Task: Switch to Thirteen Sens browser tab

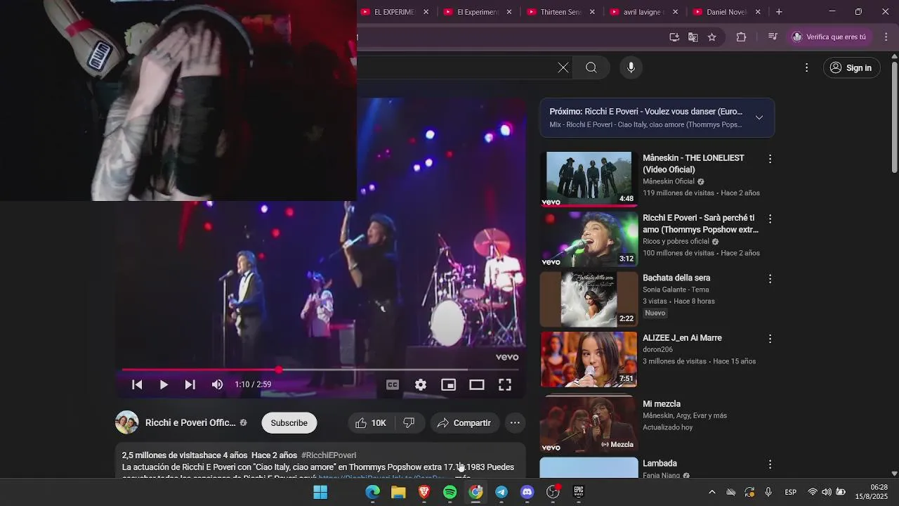Action: click(x=560, y=12)
